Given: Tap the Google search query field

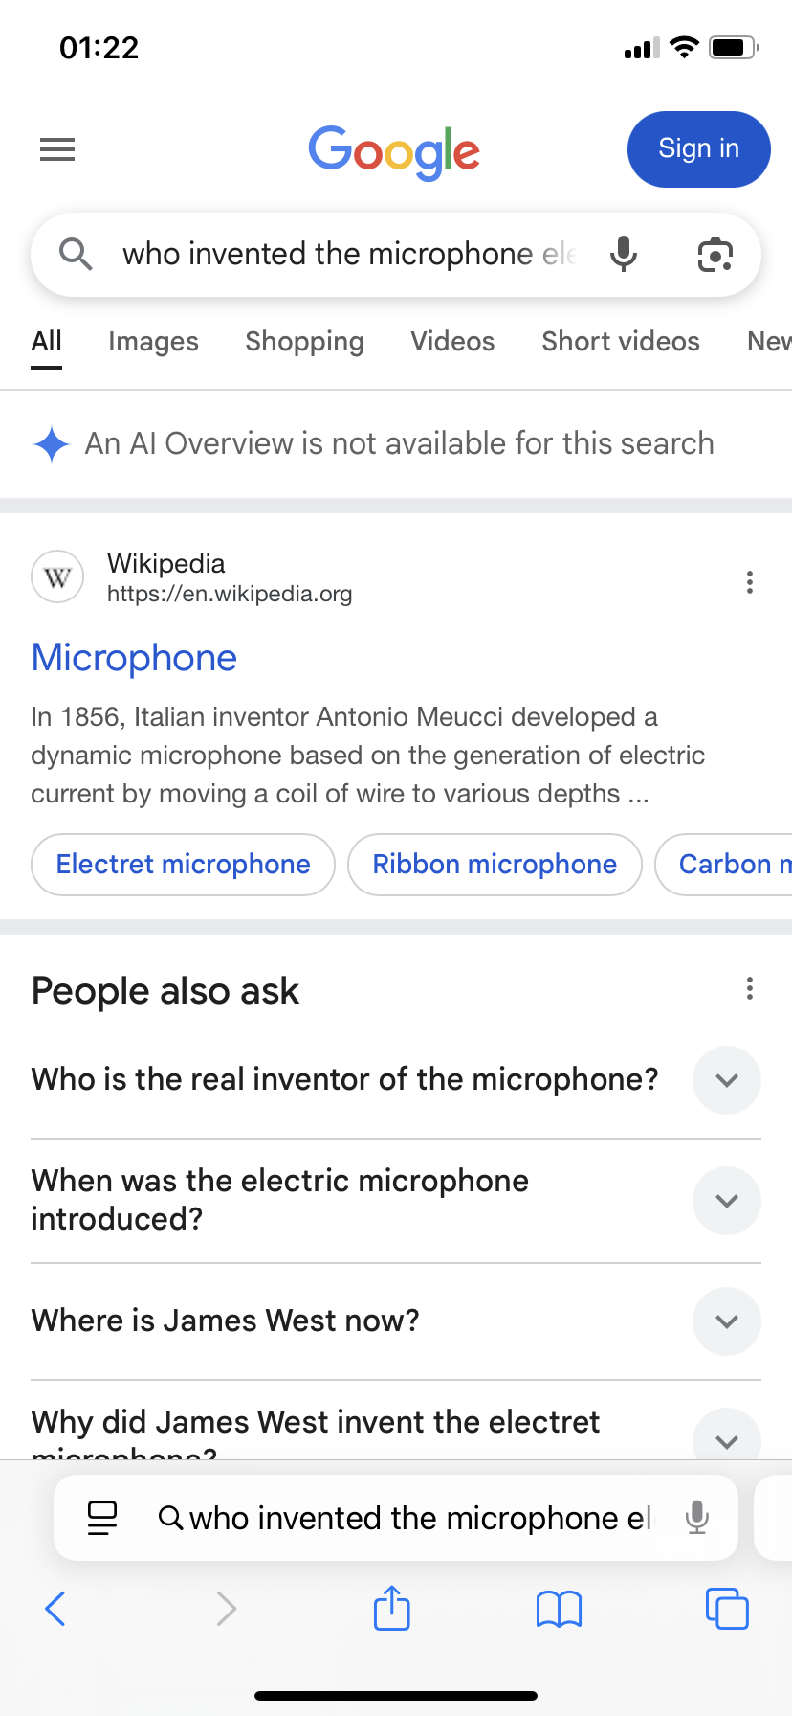Looking at the screenshot, I should tap(349, 254).
